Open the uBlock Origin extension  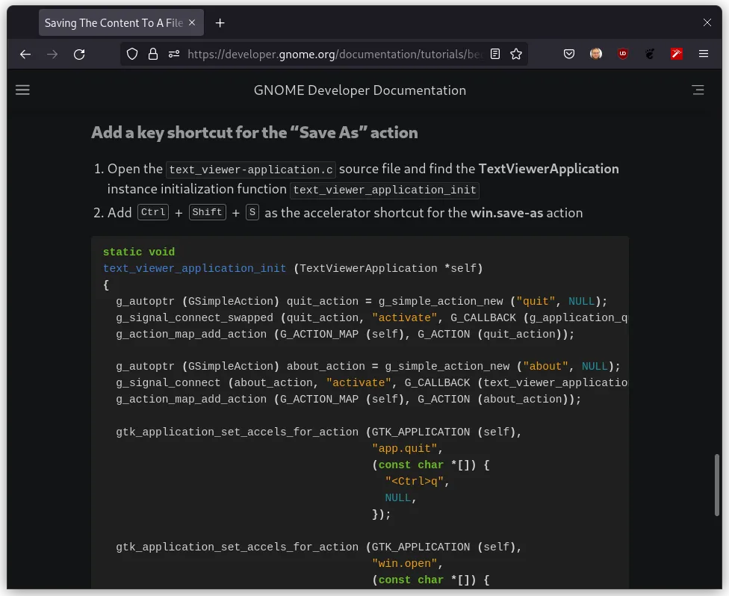point(623,54)
